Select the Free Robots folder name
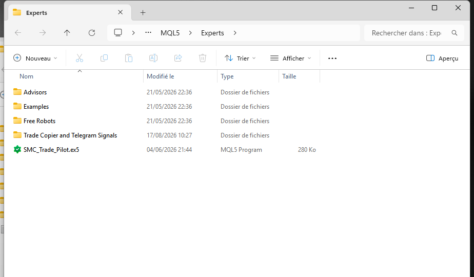This screenshot has height=277, width=474. 39,121
